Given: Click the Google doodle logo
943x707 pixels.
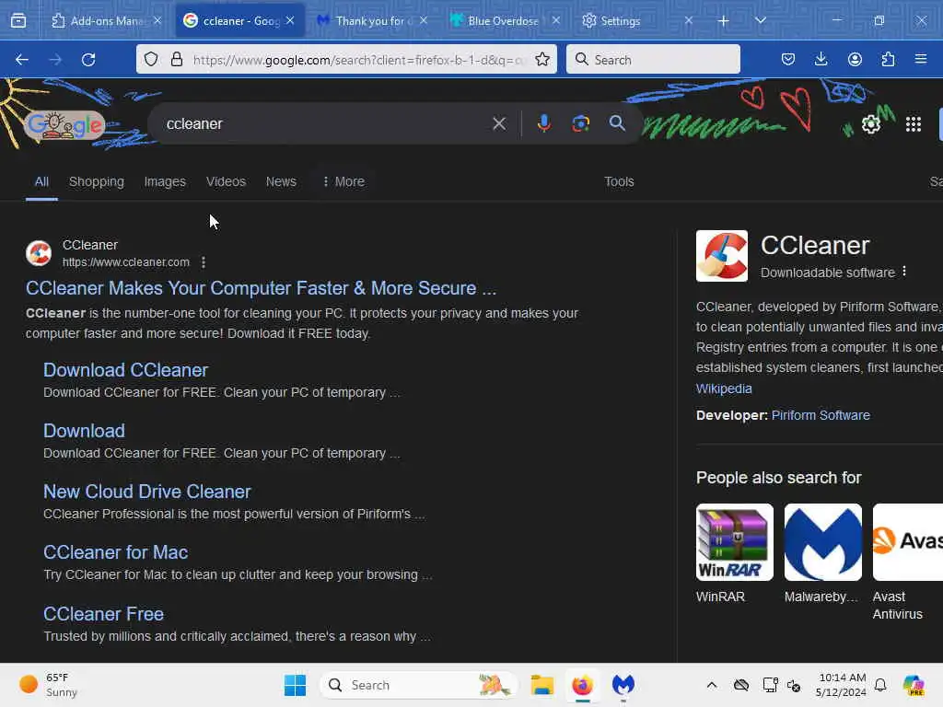Looking at the screenshot, I should tap(65, 125).
